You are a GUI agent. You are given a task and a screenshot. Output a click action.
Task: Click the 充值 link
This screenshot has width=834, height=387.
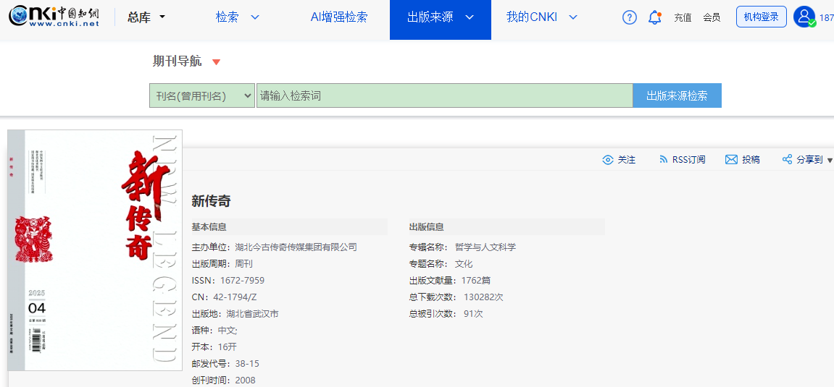[x=683, y=17]
